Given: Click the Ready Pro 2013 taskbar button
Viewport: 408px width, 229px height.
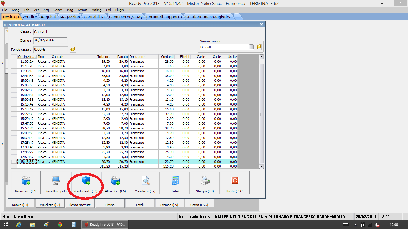Looking at the screenshot, I should tap(105, 225).
